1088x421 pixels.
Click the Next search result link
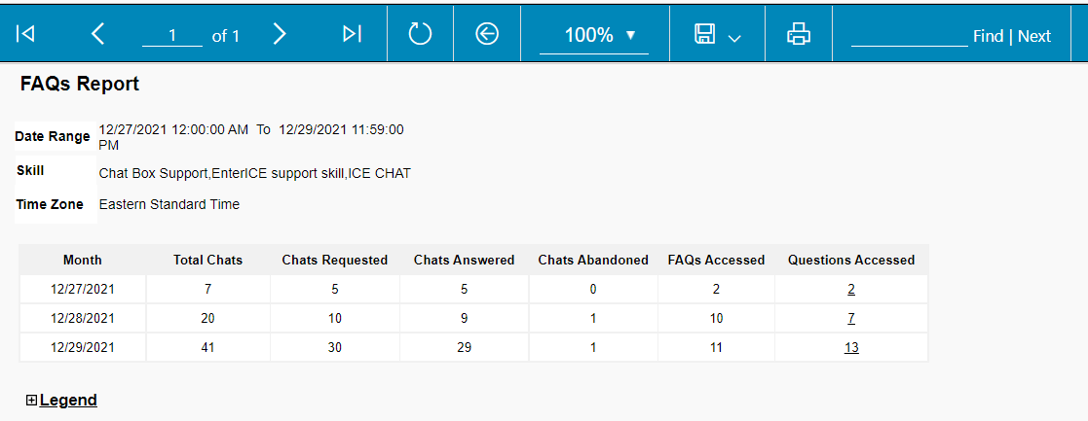coord(1034,36)
